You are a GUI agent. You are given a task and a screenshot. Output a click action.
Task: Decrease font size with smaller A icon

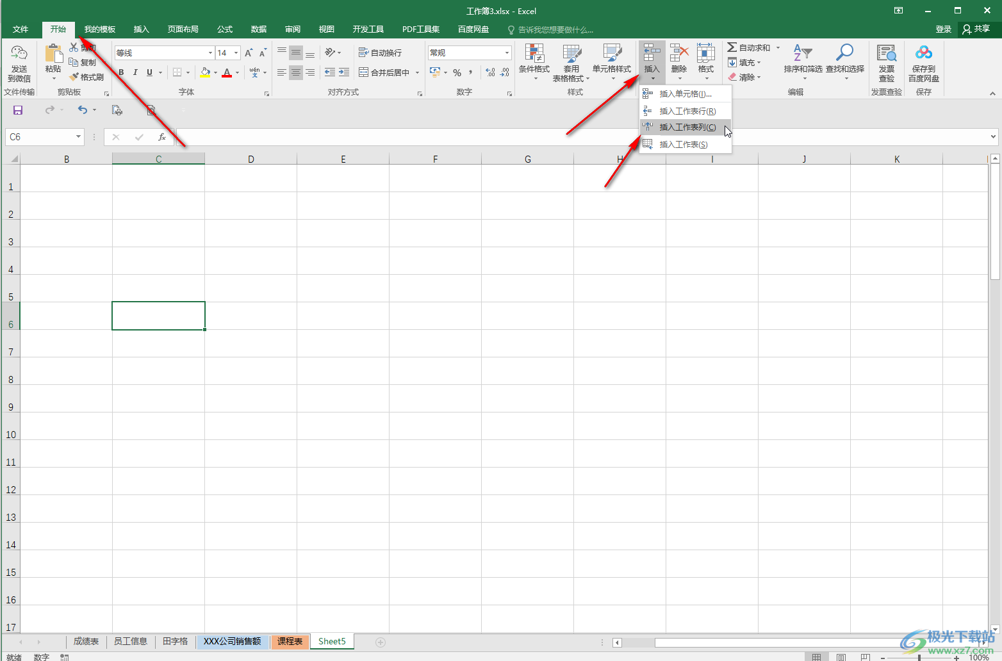pyautogui.click(x=263, y=53)
